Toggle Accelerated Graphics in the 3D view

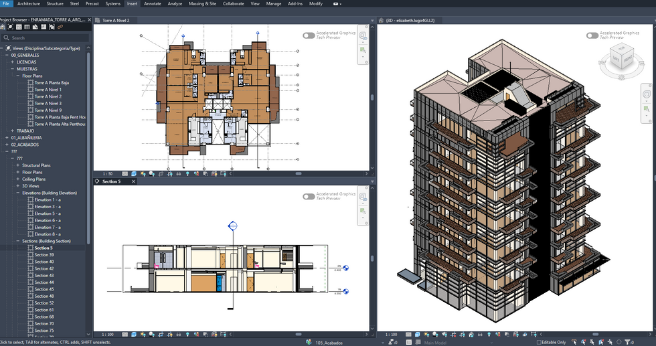click(x=592, y=35)
